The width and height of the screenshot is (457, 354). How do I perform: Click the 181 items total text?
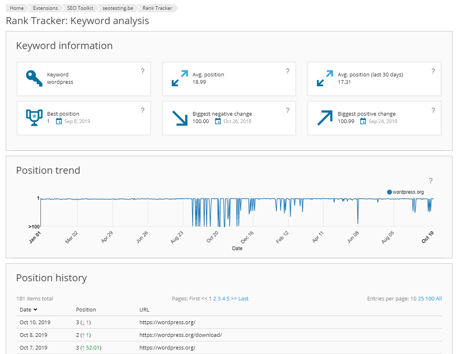coord(35,299)
